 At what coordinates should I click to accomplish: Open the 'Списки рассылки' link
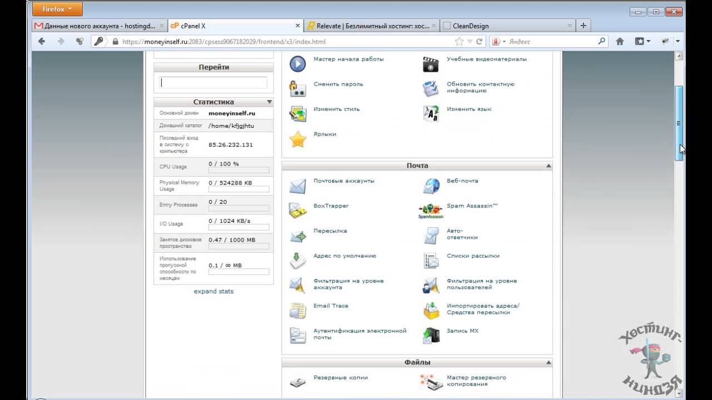point(473,256)
